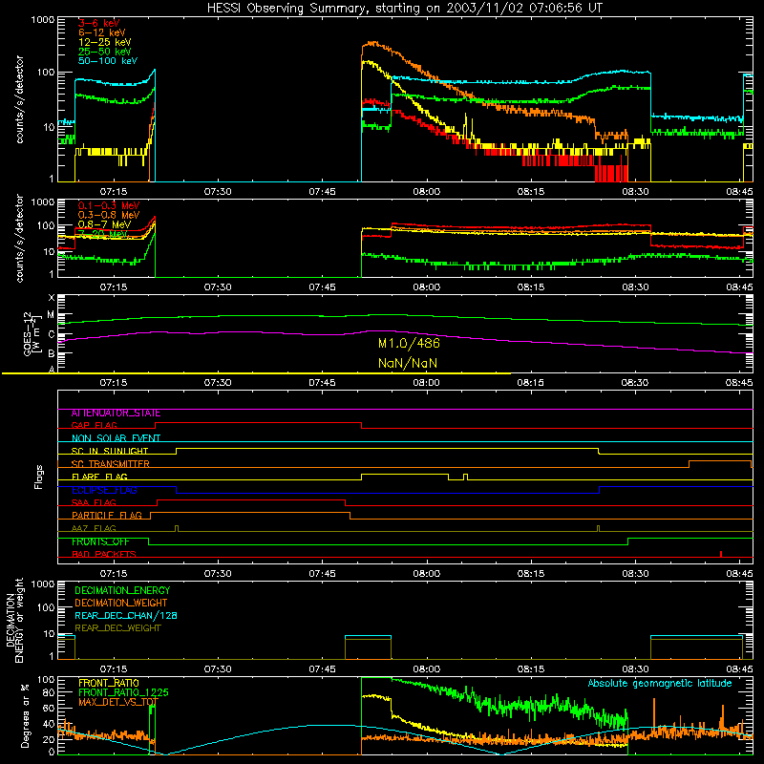
Task: Click the 08:00 tick label under keV plot
Action: tap(427, 192)
